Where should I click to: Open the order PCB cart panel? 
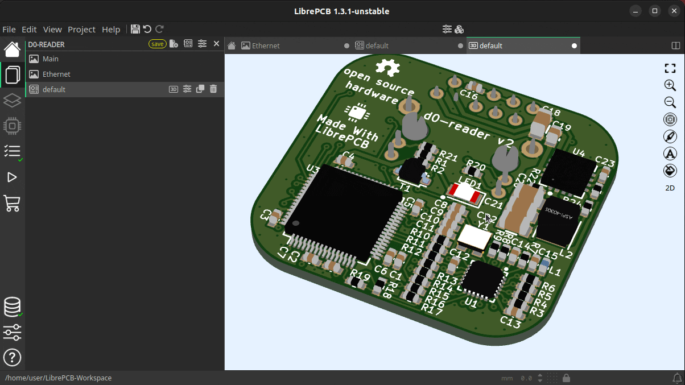tap(13, 203)
